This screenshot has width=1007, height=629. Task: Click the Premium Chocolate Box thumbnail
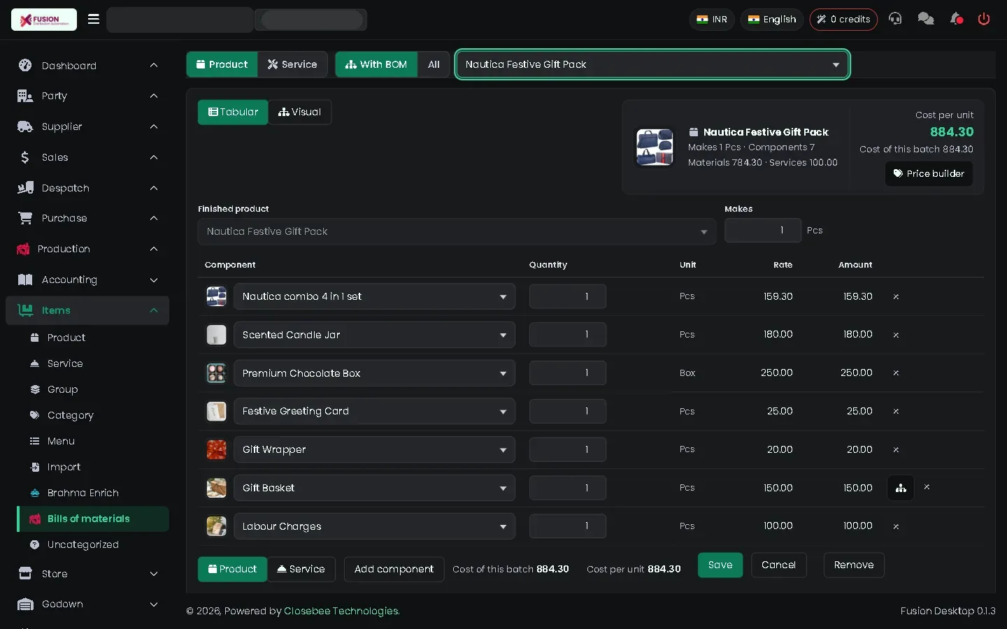(216, 373)
